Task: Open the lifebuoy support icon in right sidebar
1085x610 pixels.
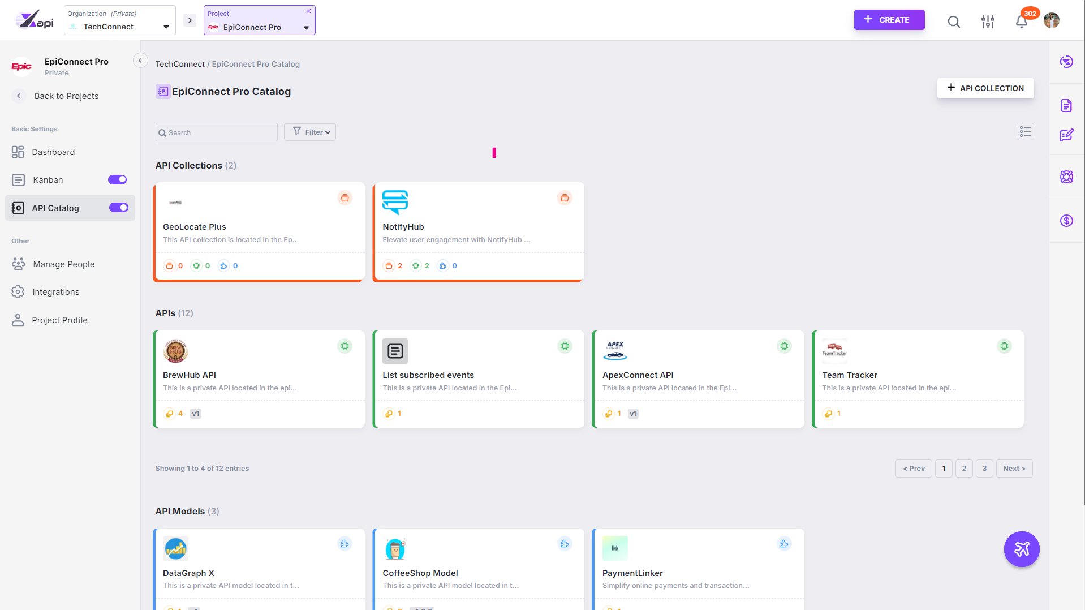Action: point(1066,177)
